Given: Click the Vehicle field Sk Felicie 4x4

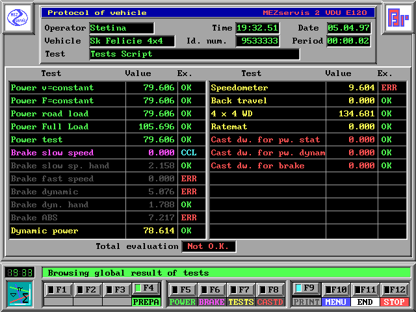Looking at the screenshot, I should tap(132, 41).
